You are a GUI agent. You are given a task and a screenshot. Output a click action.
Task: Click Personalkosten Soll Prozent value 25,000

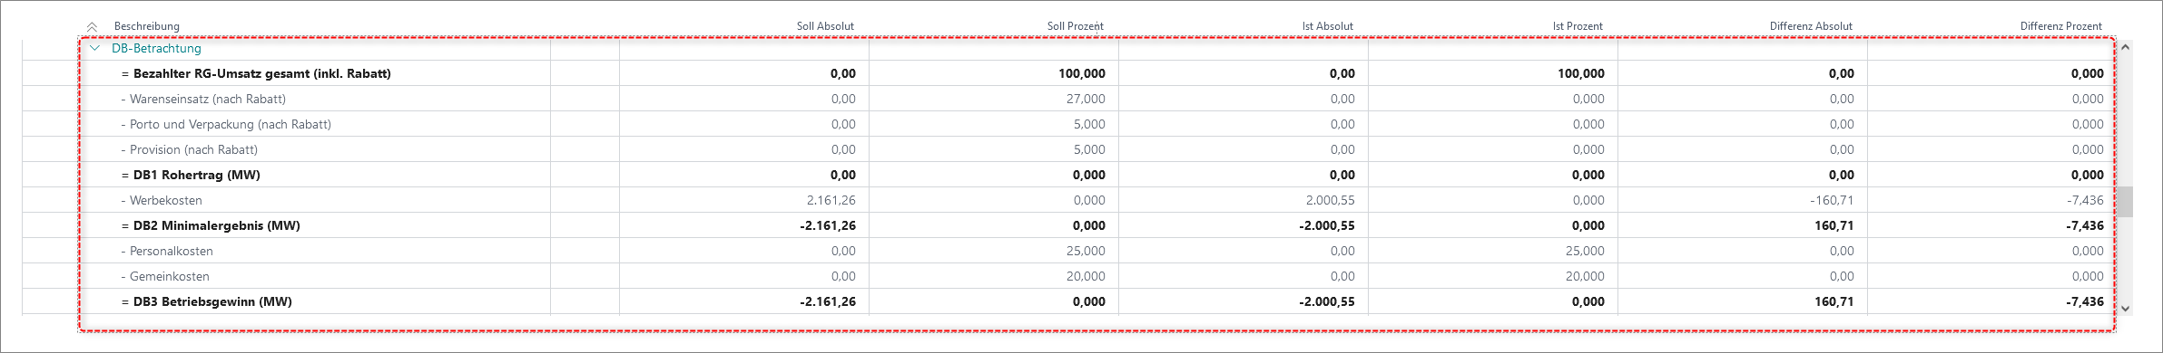pyautogui.click(x=1086, y=251)
